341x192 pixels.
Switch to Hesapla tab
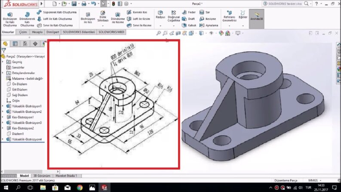tap(37, 32)
